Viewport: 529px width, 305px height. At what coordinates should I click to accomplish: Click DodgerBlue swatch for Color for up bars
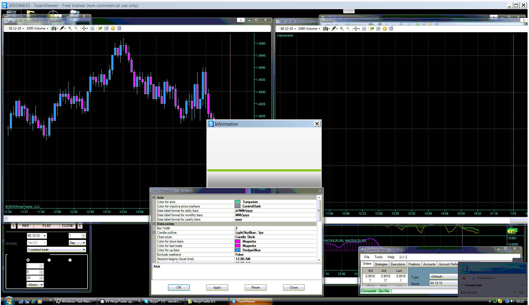(x=237, y=250)
